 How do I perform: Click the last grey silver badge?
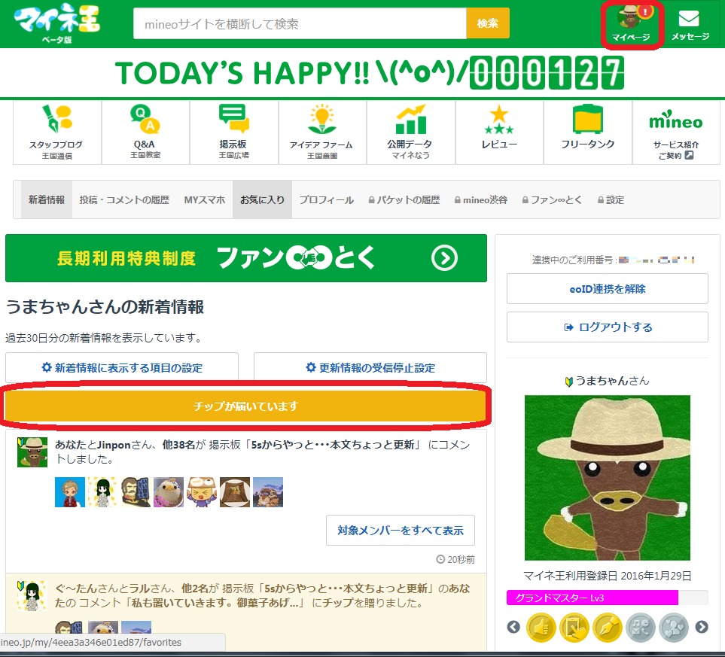pos(674,628)
